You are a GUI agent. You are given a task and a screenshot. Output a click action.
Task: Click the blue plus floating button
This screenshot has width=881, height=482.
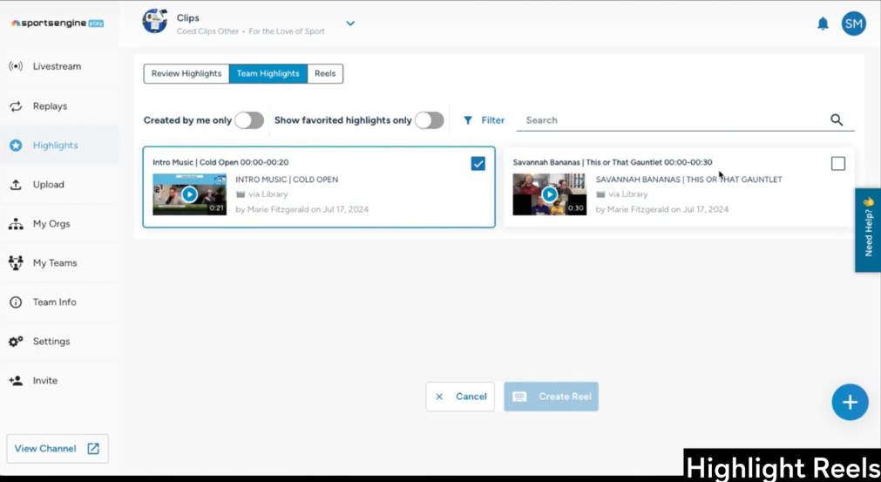(850, 402)
